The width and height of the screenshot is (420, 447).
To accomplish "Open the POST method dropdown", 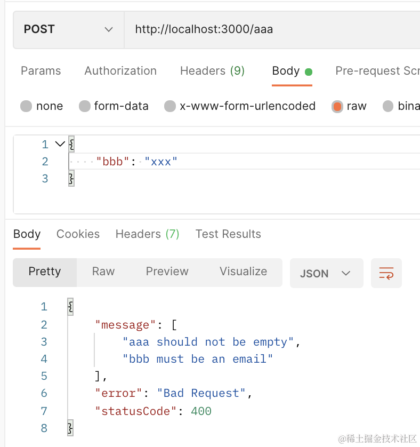I will coord(68,29).
